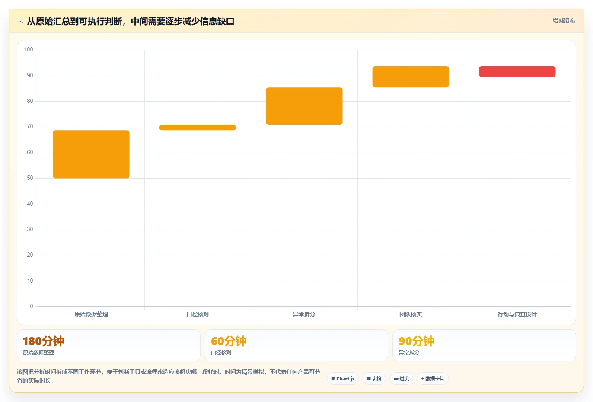Click the lightning icon beside the chart title
This screenshot has width=593, height=402.
(20, 22)
